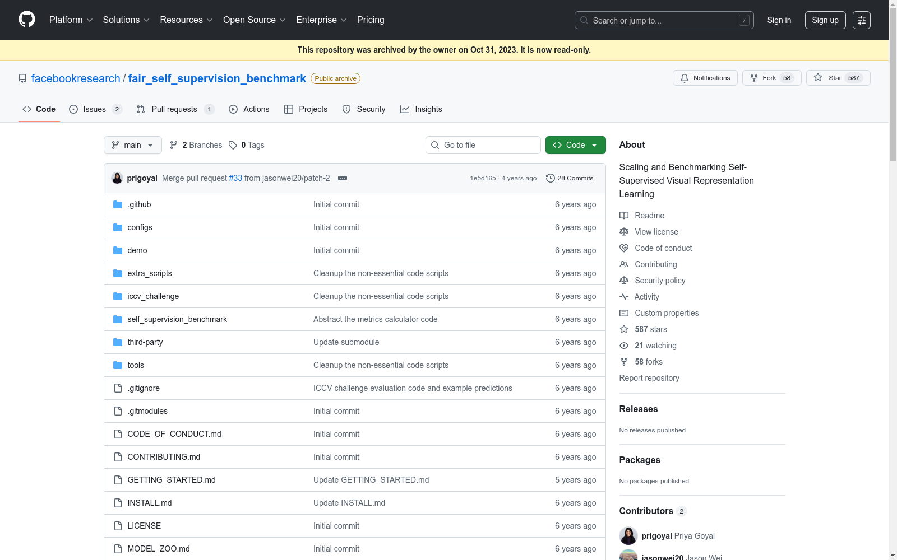Viewport: 897px width, 560px height.
Task: Click prigoyal's avatar in latest commit row
Action: [117, 178]
